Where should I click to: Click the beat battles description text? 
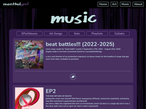coord(87,54)
